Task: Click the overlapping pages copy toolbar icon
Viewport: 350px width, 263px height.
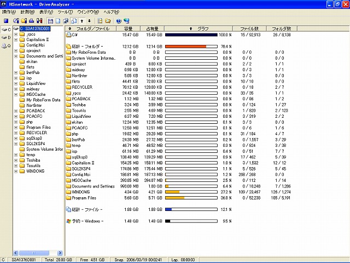Action: click(x=74, y=21)
